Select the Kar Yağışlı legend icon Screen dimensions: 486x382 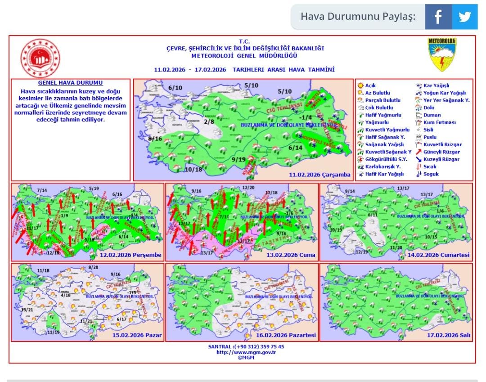tap(418, 85)
